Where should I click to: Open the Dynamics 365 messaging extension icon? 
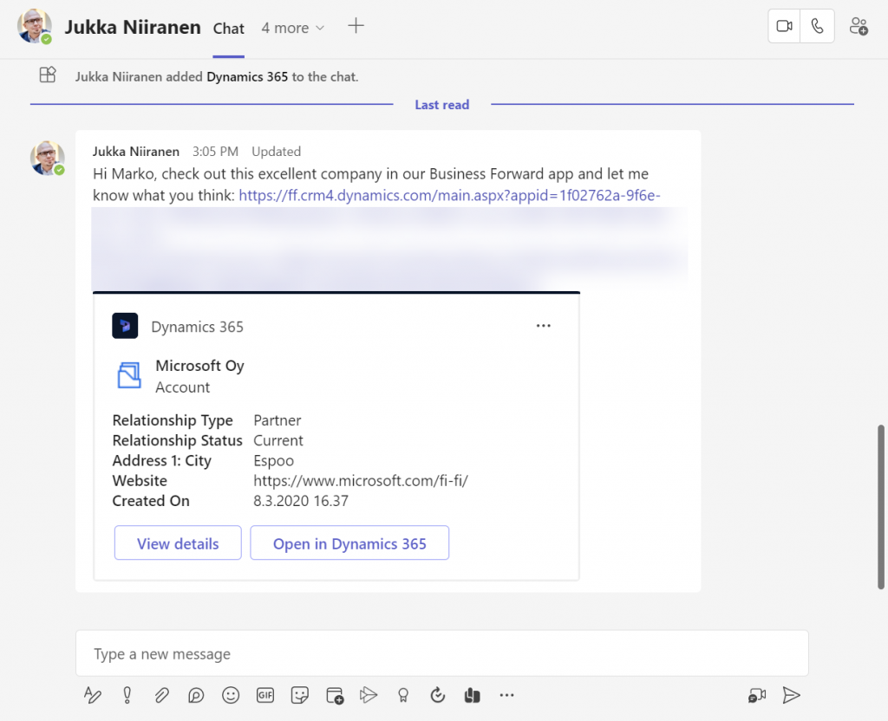[473, 695]
